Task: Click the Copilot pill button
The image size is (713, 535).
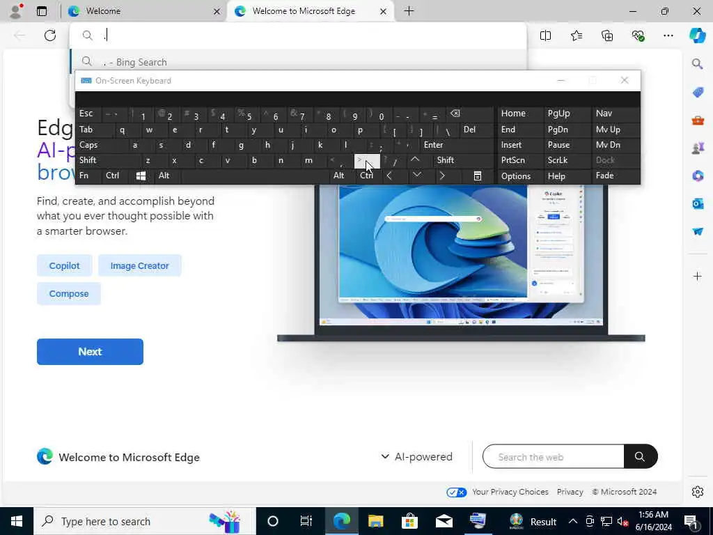Action: (x=65, y=265)
